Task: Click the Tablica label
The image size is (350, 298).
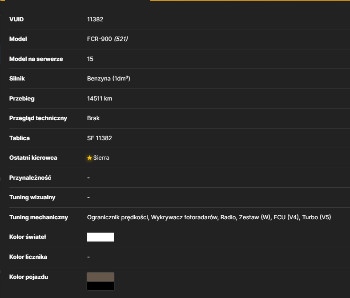Action: point(20,138)
